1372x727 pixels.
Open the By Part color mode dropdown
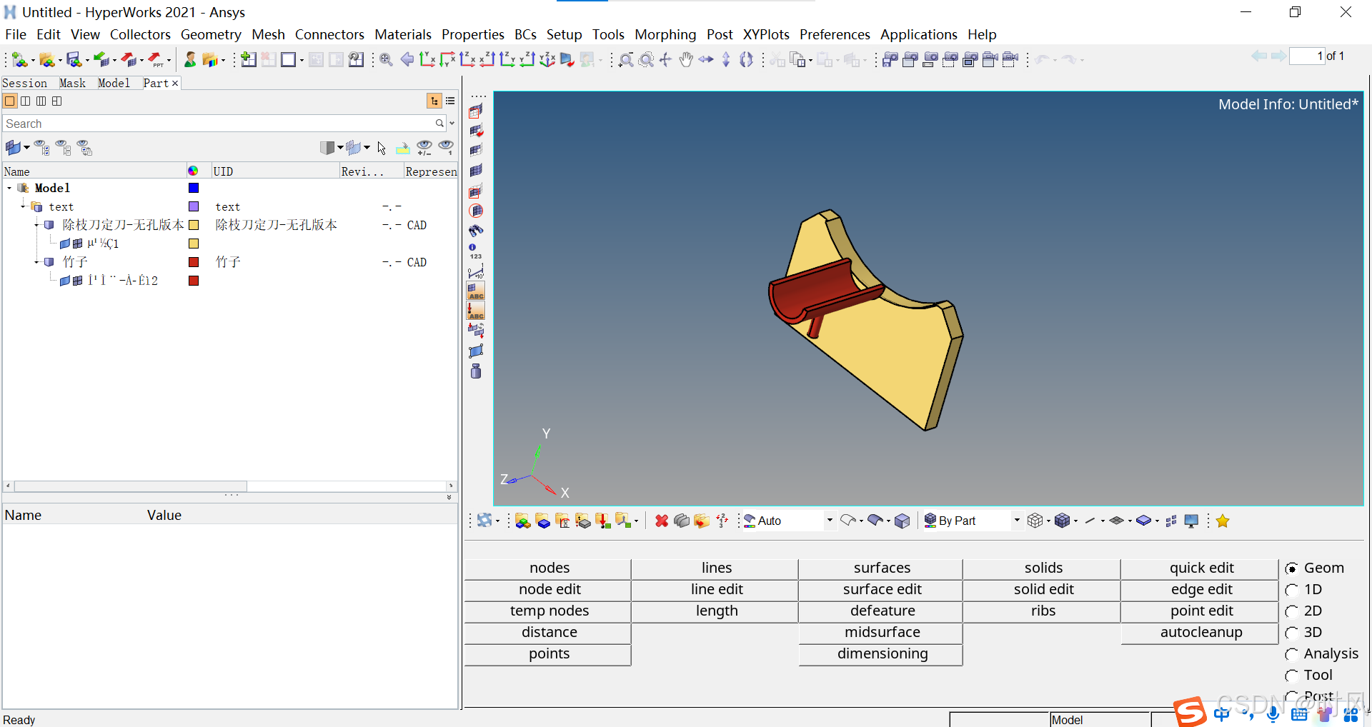click(1017, 521)
